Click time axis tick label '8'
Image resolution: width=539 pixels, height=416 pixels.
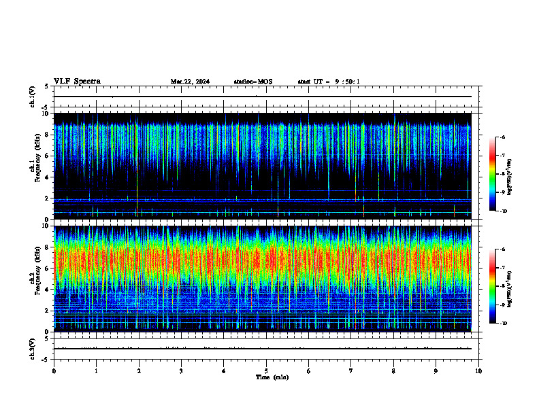[x=393, y=371]
